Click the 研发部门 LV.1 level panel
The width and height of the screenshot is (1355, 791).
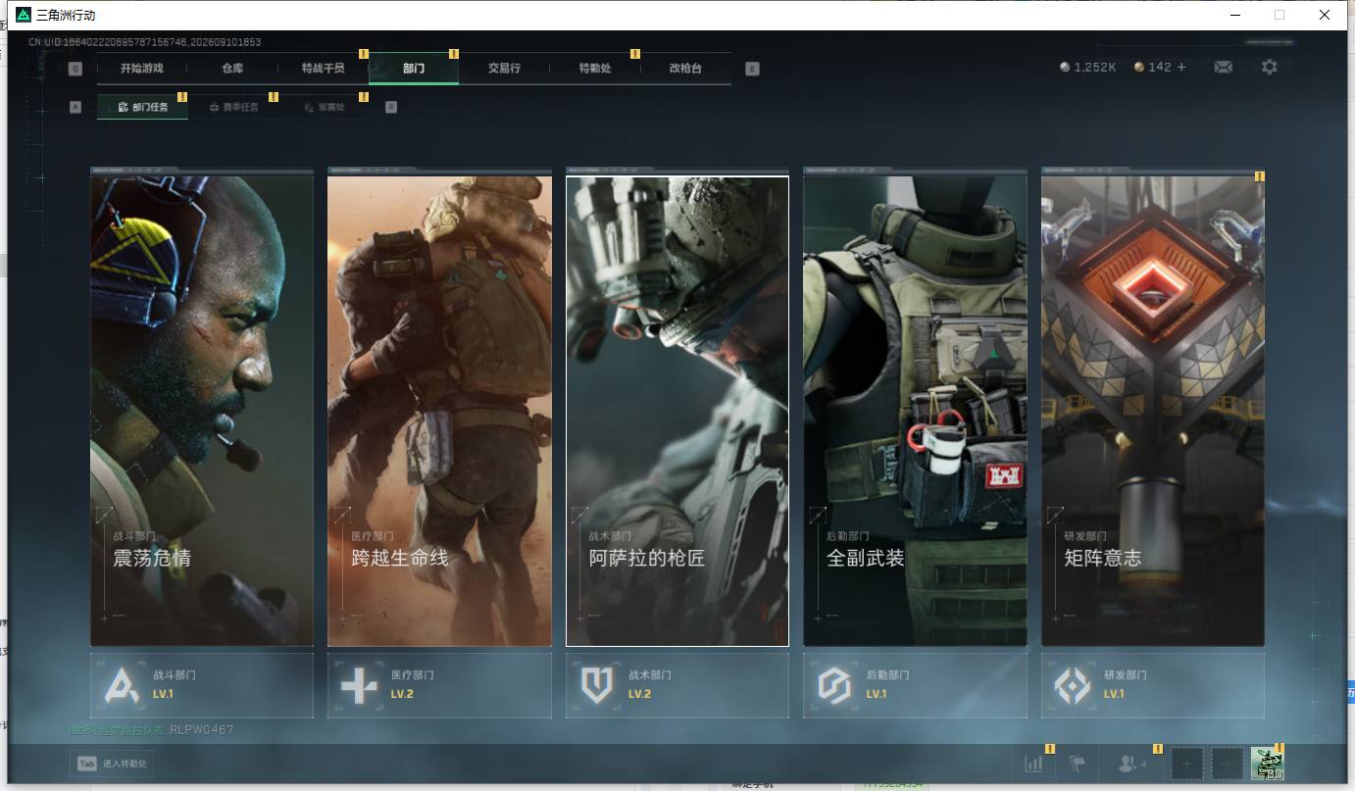(1153, 685)
